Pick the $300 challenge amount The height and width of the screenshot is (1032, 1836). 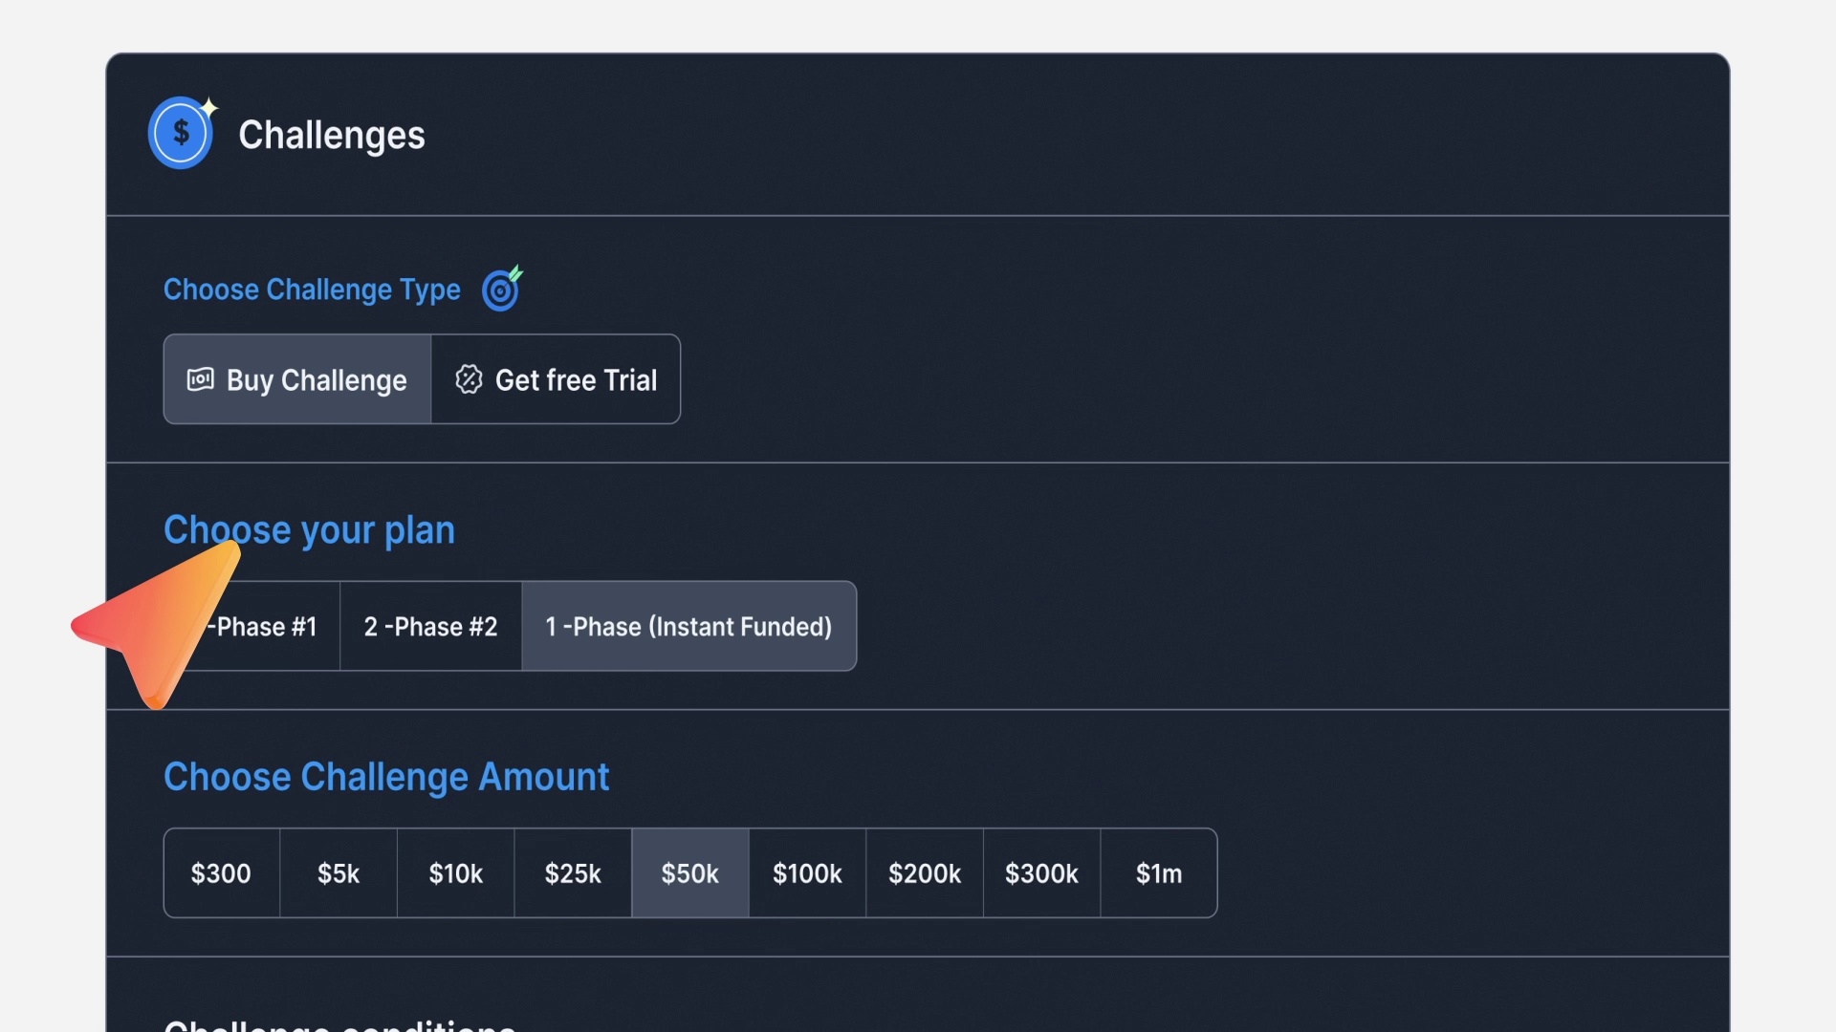pos(221,873)
